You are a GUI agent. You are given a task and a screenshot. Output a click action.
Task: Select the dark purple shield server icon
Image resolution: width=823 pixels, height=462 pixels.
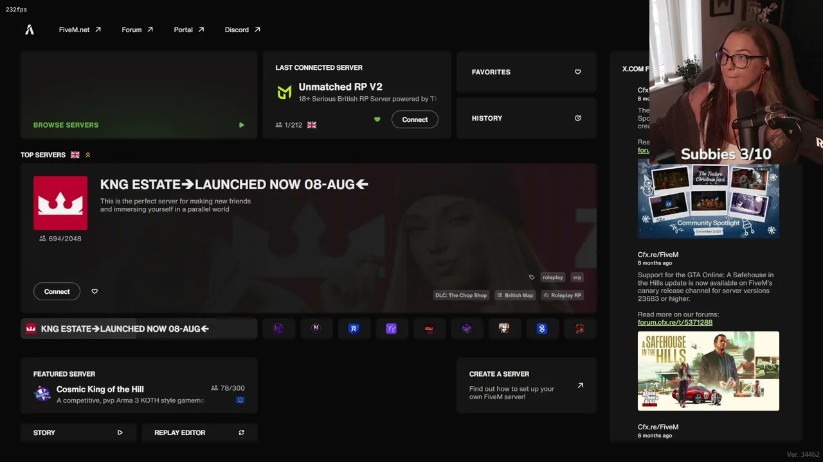(x=278, y=329)
